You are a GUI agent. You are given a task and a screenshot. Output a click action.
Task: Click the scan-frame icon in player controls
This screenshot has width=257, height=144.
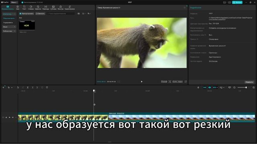coord(170,82)
